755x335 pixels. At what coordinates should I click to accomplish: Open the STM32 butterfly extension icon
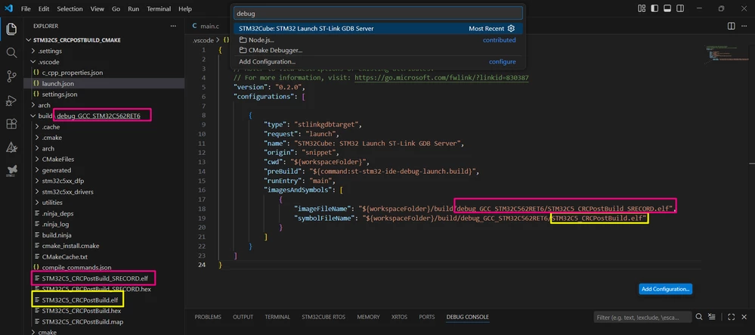pos(11,171)
